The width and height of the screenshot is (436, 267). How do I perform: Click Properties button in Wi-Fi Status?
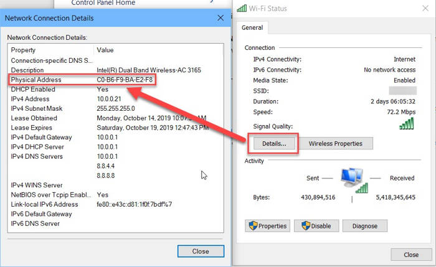267,226
